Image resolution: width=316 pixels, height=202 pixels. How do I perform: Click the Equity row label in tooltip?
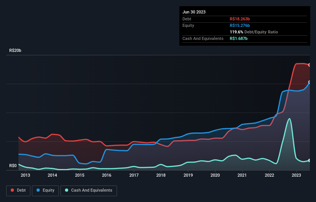pyautogui.click(x=188, y=25)
